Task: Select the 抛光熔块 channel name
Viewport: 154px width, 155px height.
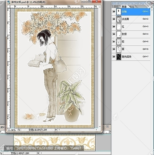Action: [127, 57]
